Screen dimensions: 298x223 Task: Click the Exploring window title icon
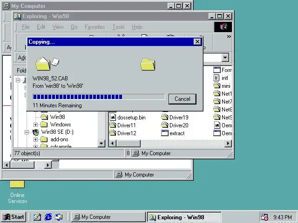[17, 16]
